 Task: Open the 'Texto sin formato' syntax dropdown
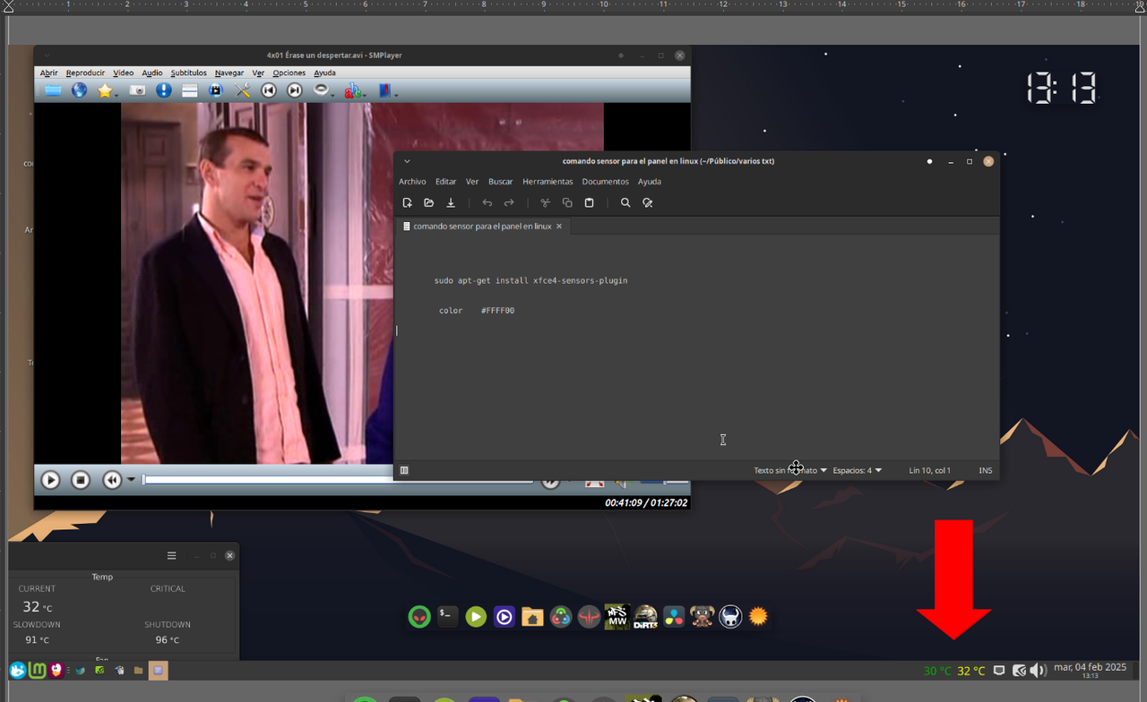coord(789,470)
